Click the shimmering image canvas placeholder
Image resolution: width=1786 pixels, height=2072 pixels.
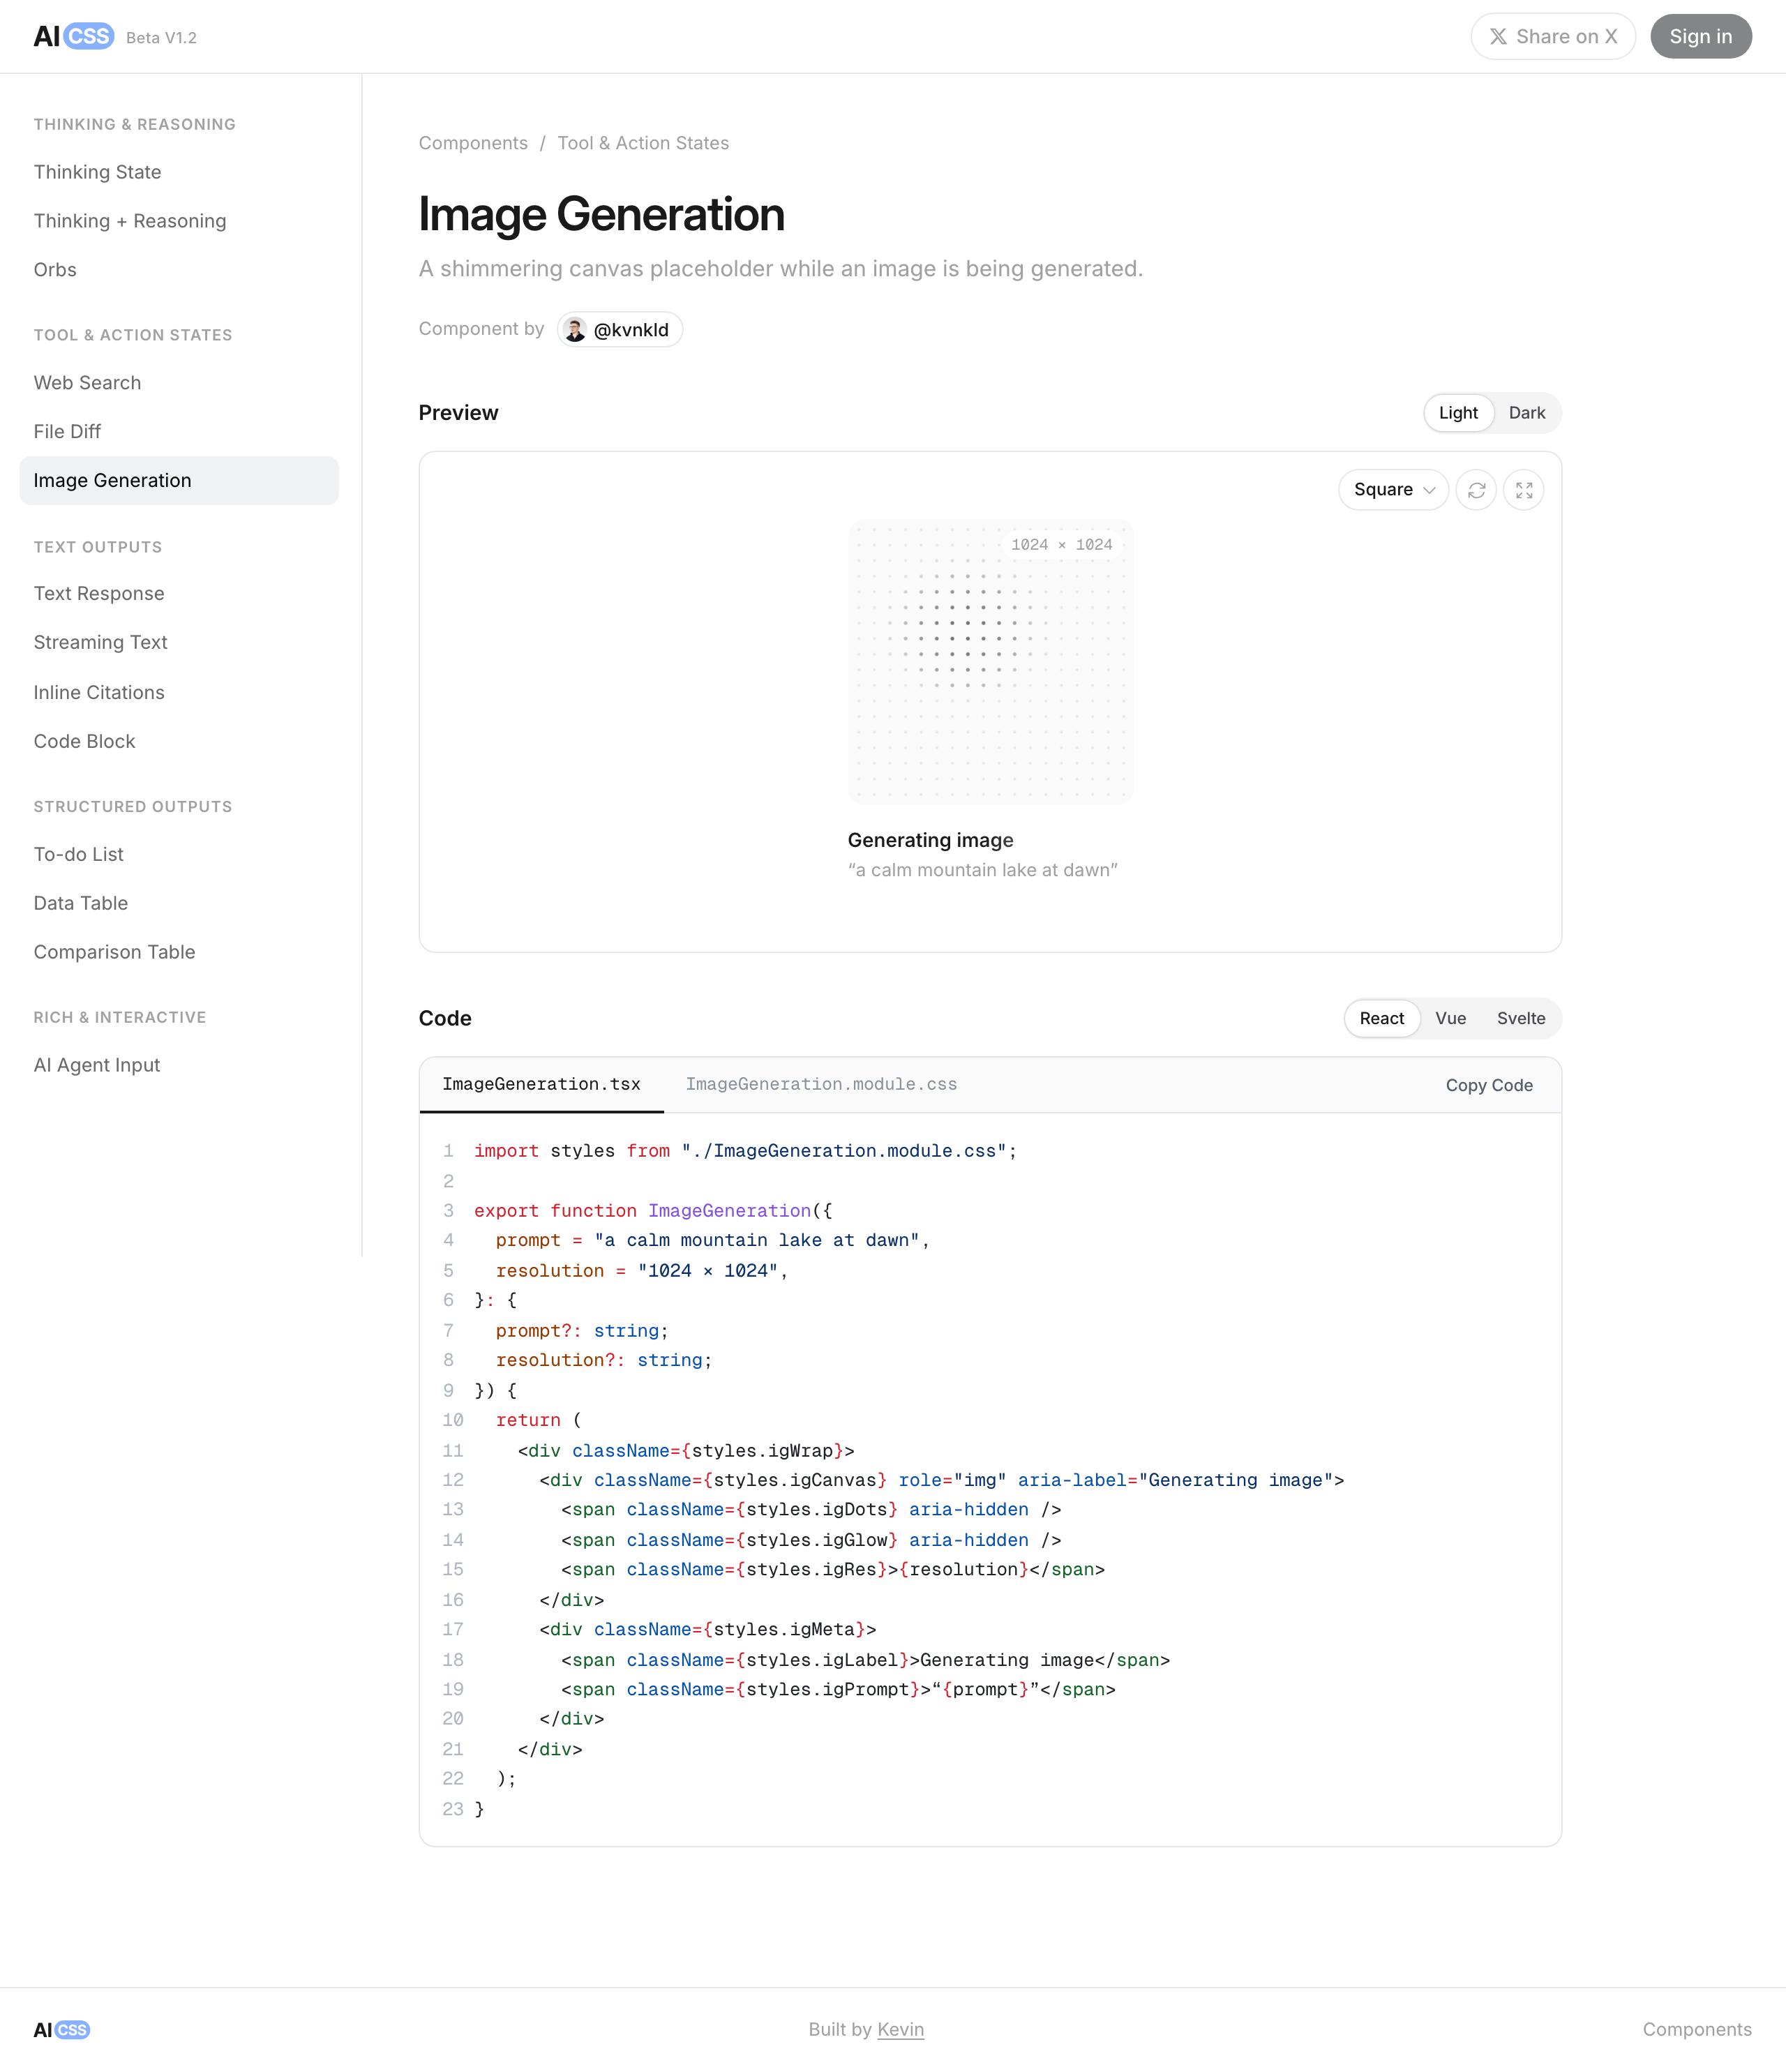991,662
